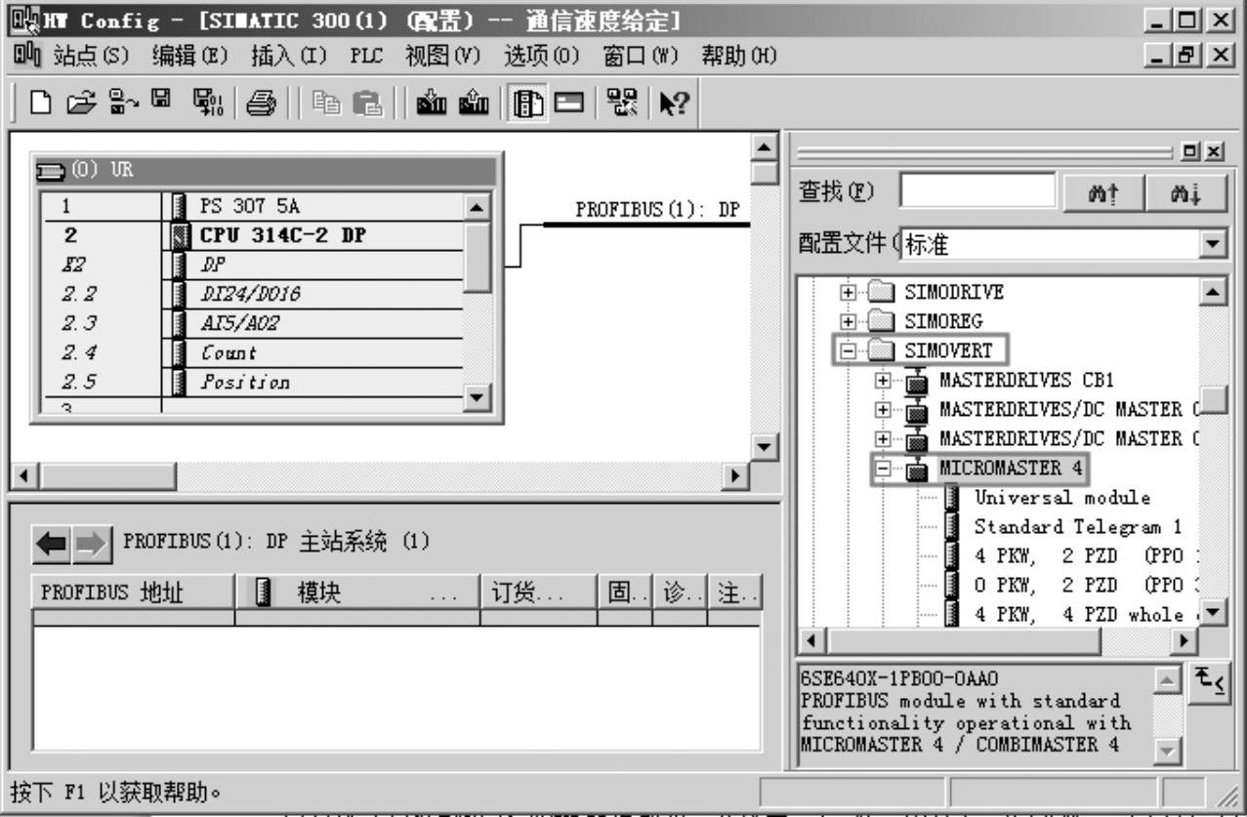Select rack row DI24/DO16
This screenshot has width=1247, height=817.
[252, 294]
